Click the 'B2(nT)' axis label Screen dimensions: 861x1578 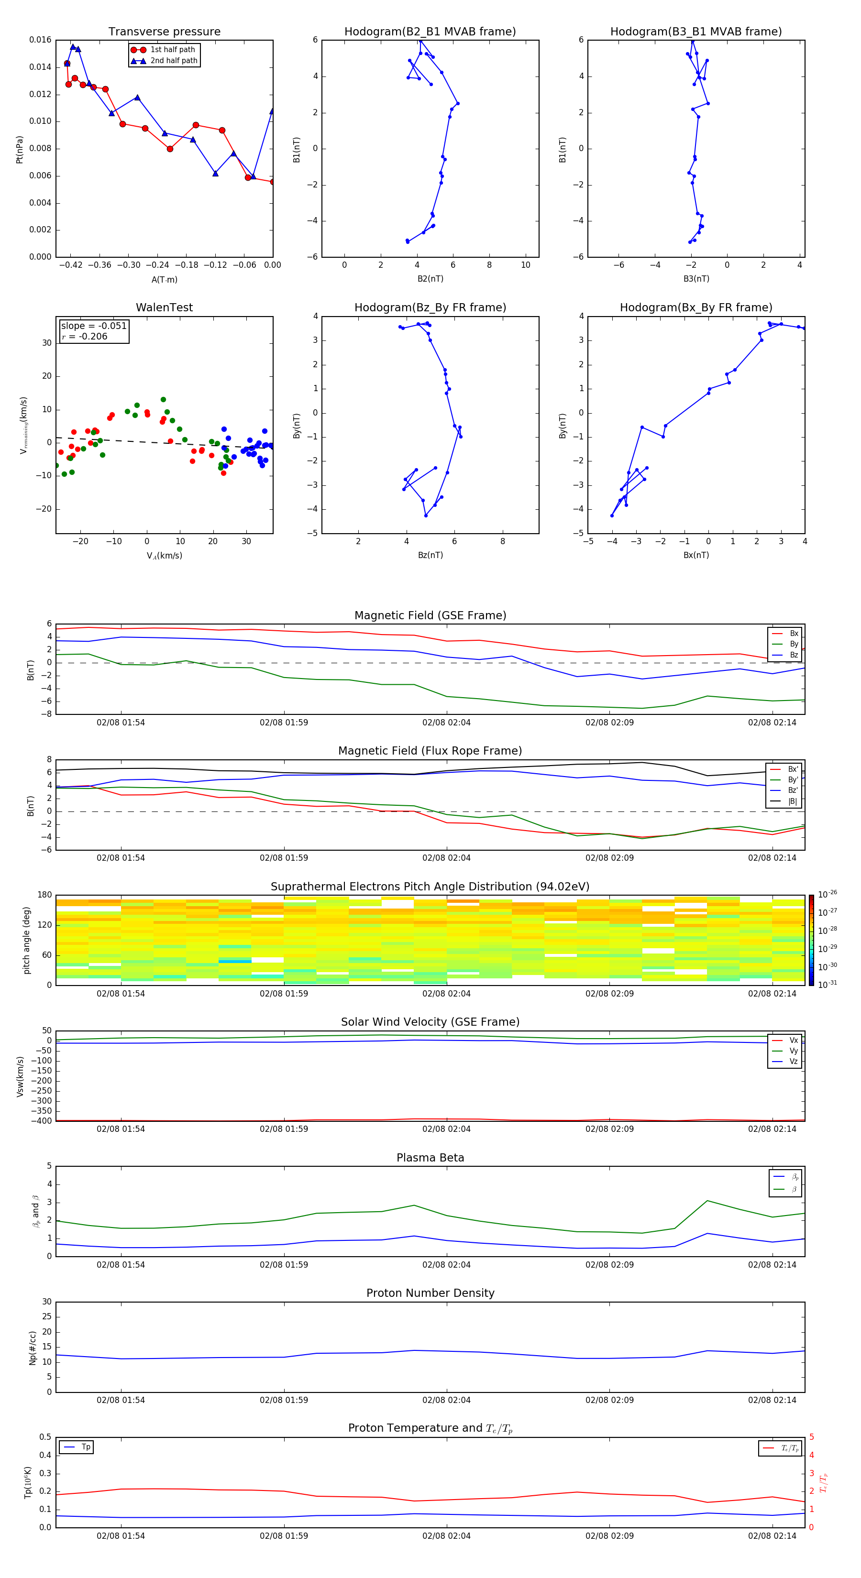(430, 279)
